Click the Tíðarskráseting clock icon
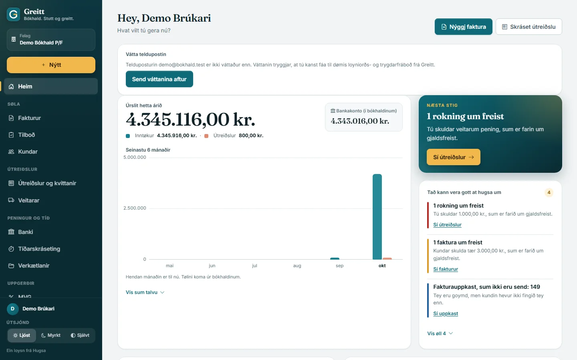The width and height of the screenshot is (577, 360). [x=11, y=249]
